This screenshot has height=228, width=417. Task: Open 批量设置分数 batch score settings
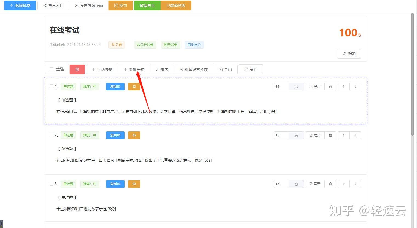point(194,69)
